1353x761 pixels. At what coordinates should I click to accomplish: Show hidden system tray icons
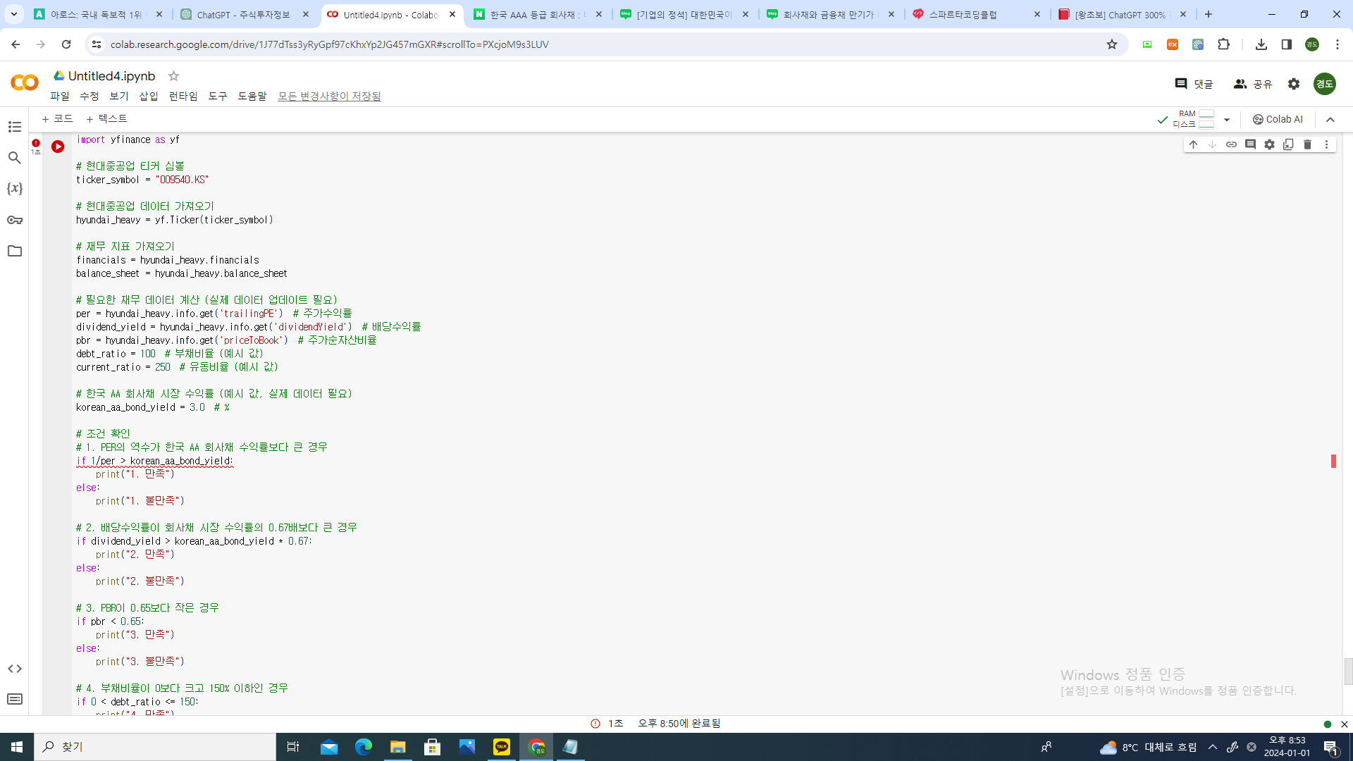[x=1213, y=747]
